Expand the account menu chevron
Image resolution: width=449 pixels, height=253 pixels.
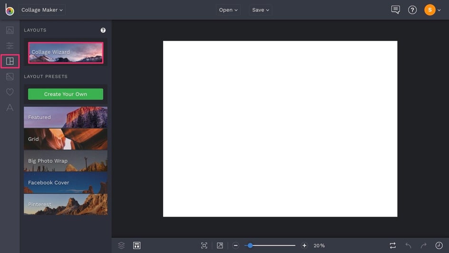439,10
